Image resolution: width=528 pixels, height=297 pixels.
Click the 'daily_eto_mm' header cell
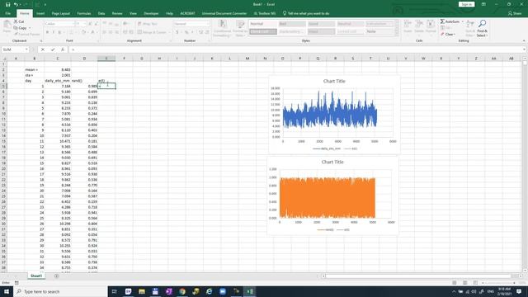point(58,81)
